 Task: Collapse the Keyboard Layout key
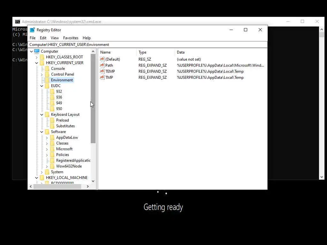(x=42, y=115)
